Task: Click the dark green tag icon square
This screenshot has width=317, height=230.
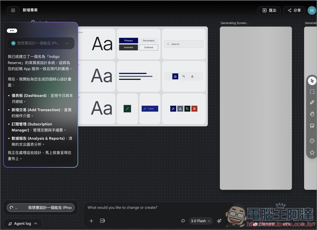Action: [x=187, y=109]
